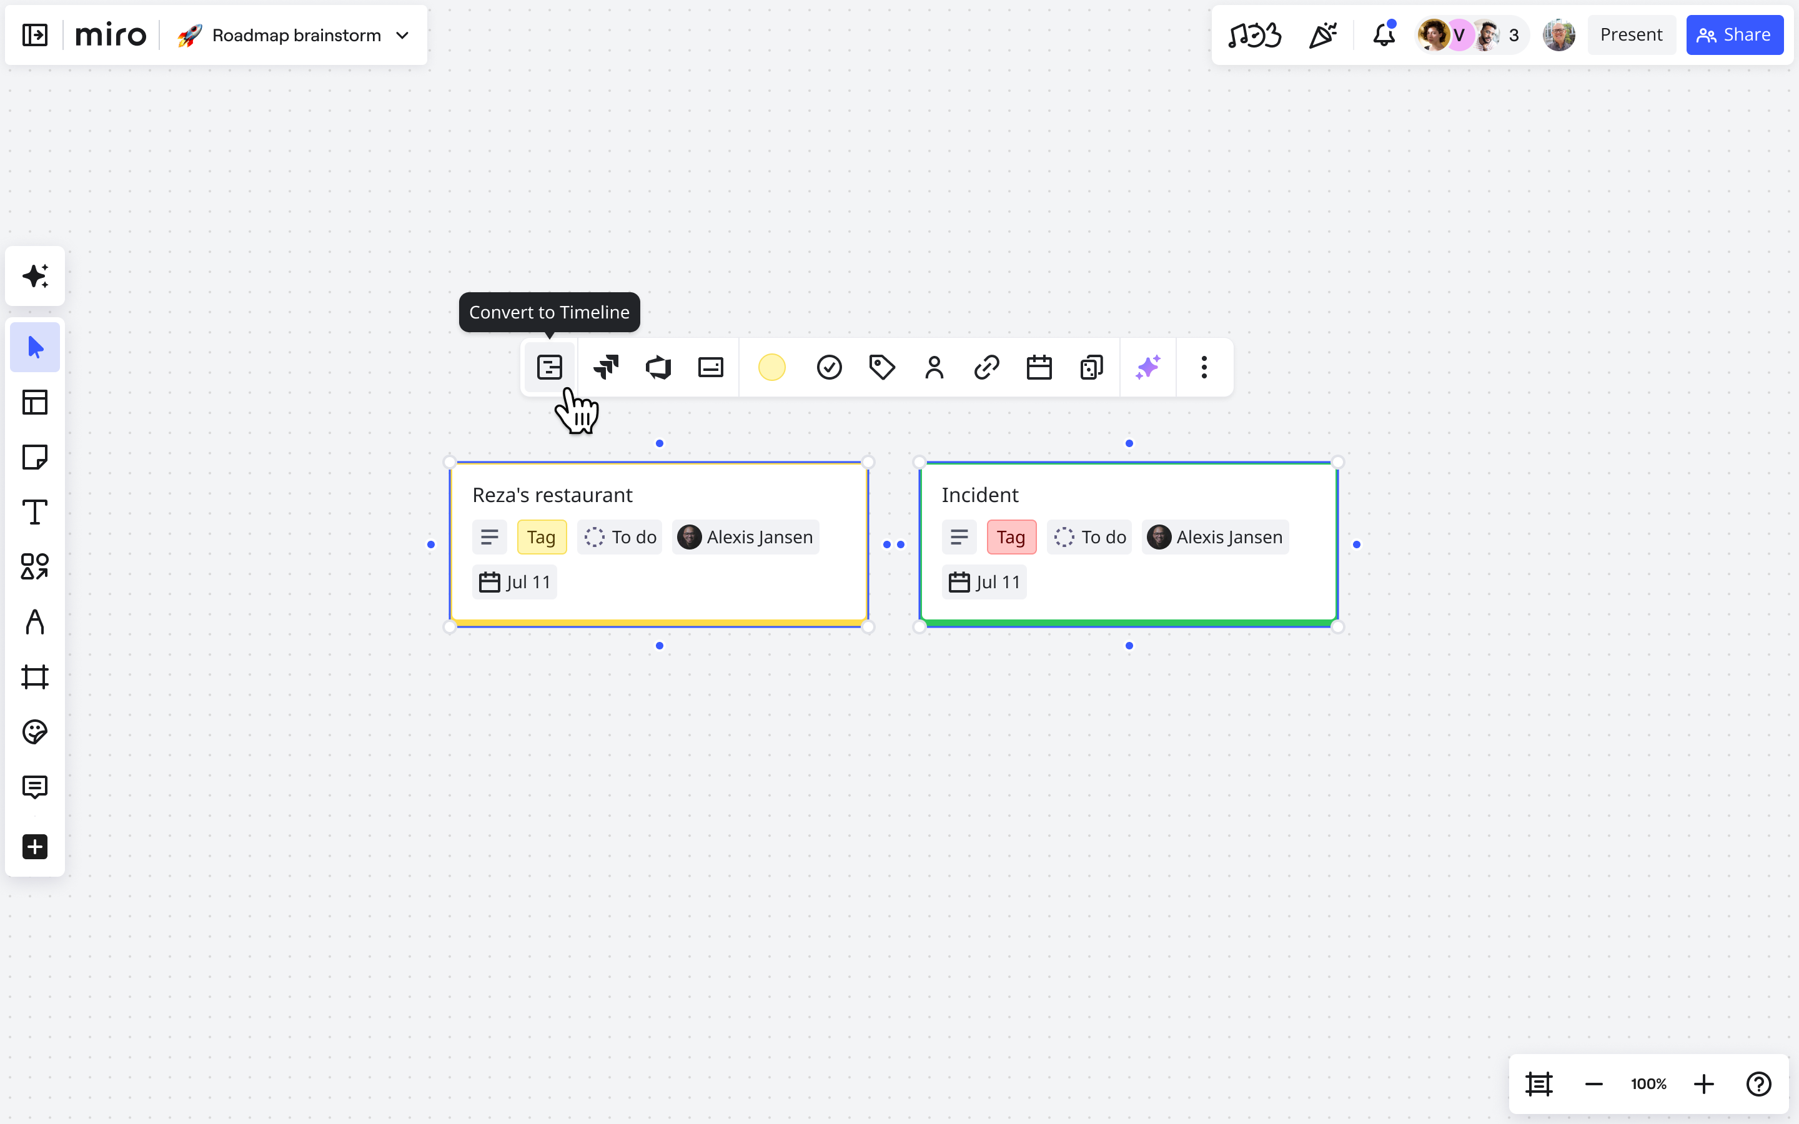Click the assignee person icon in toolbar
Viewport: 1799px width, 1124px height.
934,367
